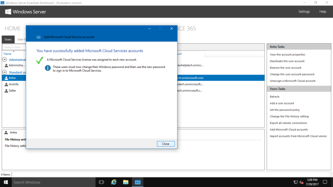Click the green success checkmark icon
Viewport: 333px width, 187px height.
point(39,60)
